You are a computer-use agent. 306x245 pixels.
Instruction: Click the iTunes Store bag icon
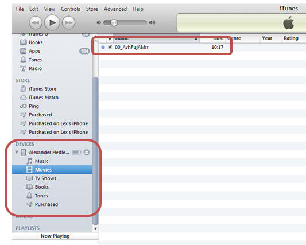[23, 88]
